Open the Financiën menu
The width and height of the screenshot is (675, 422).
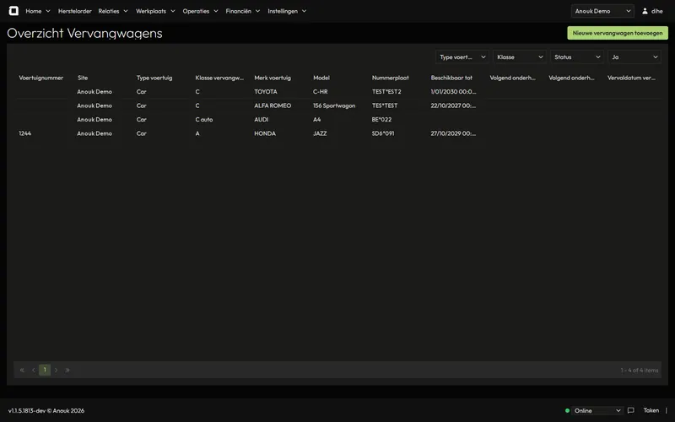point(243,11)
